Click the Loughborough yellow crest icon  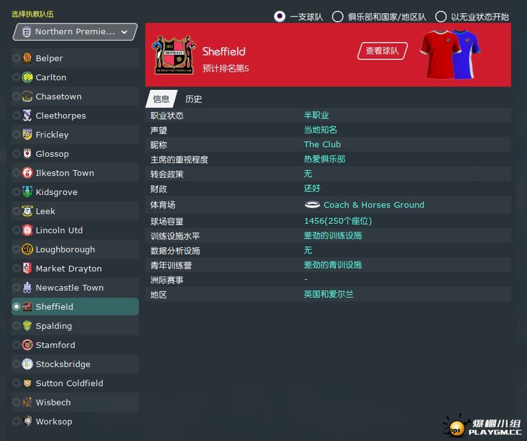click(27, 249)
